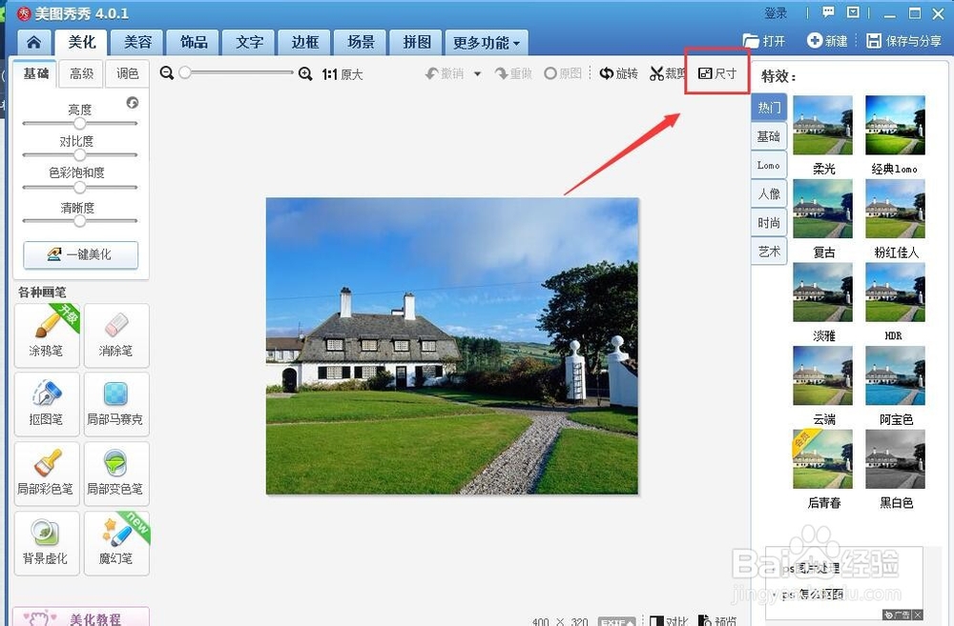The height and width of the screenshot is (626, 954).
Task: Apply the 后青春 effect thumbnail
Action: point(823,459)
